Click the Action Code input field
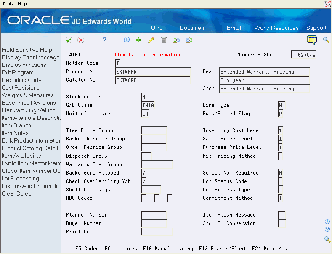This screenshot has height=254, width=332. (117, 63)
